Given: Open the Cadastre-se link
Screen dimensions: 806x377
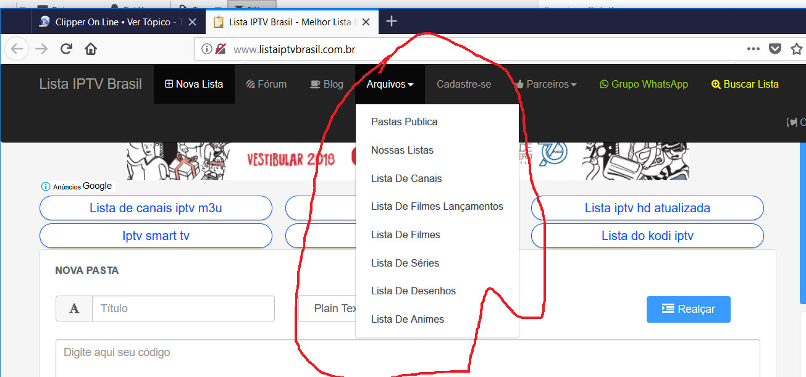Looking at the screenshot, I should (x=464, y=84).
